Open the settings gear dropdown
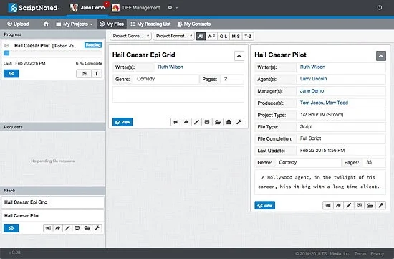This screenshot has width=394, height=259. click(173, 8)
